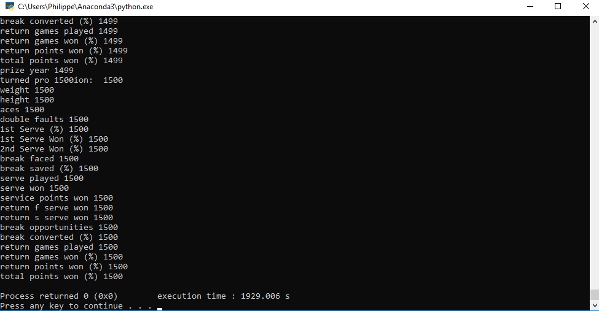Click the line 'total points won (%) 1499'

pyautogui.click(x=61, y=61)
